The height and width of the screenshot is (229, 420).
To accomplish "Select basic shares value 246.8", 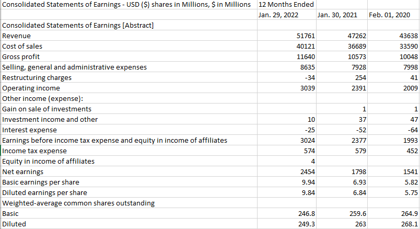I will pos(307,214).
